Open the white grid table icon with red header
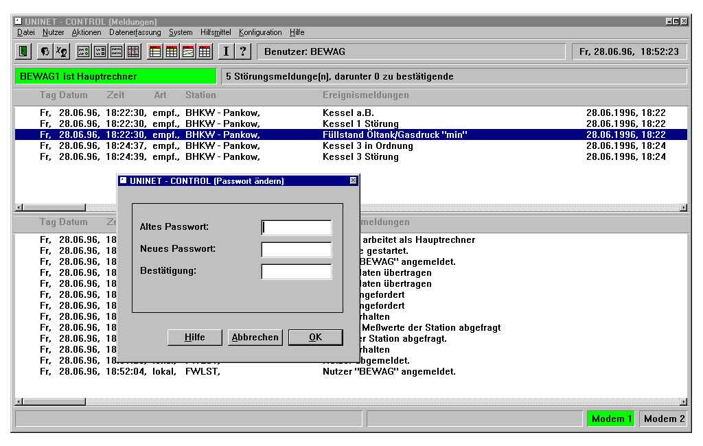 pos(205,51)
